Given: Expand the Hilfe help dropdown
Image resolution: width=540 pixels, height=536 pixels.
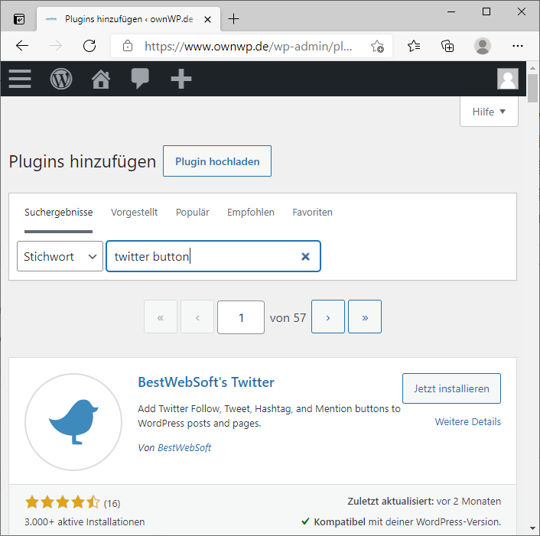Looking at the screenshot, I should (x=489, y=112).
